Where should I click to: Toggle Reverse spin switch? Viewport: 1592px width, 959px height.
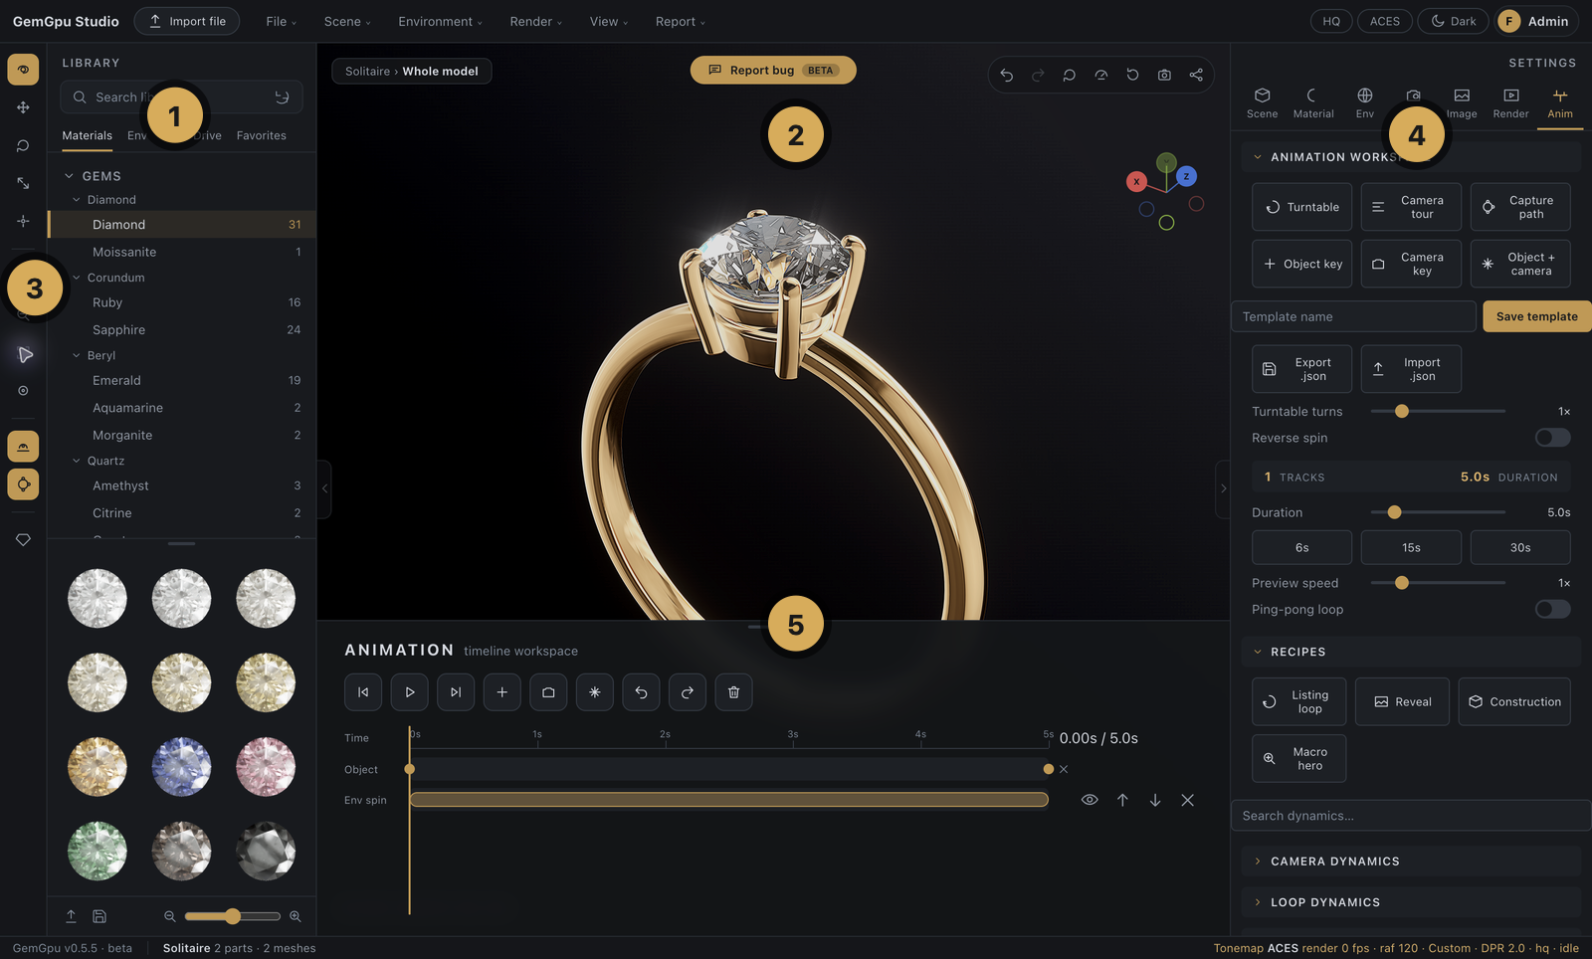(x=1552, y=438)
